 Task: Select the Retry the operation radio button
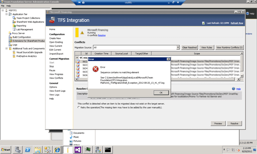[79, 107]
